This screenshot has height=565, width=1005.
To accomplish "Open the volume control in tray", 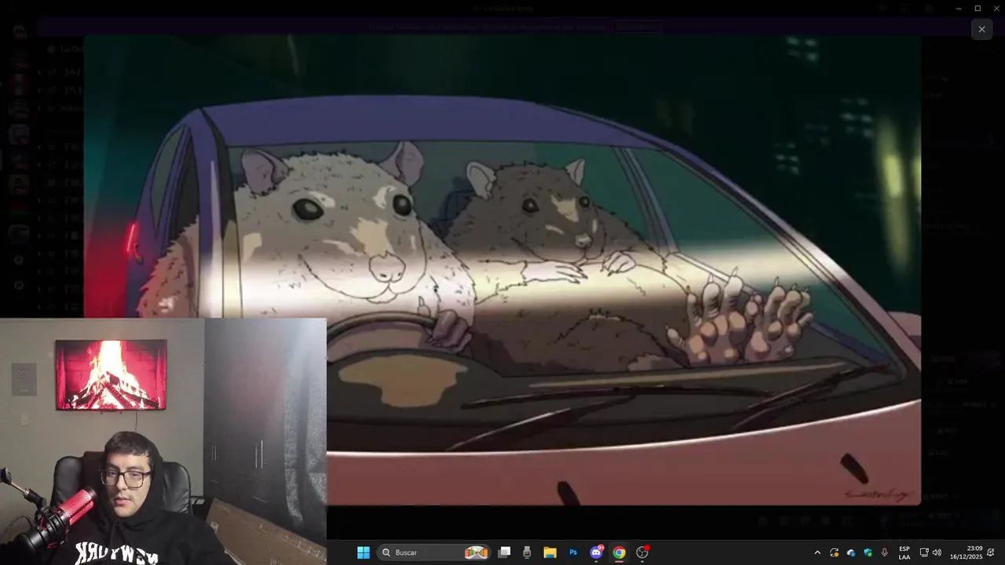I will point(937,552).
